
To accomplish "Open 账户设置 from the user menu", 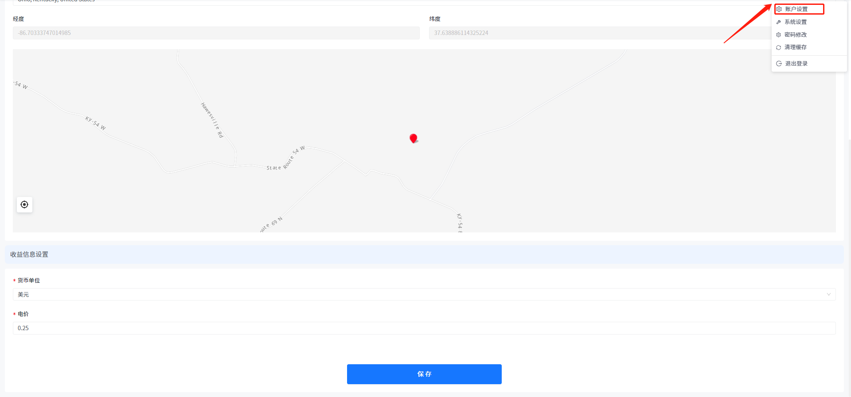I will 796,9.
